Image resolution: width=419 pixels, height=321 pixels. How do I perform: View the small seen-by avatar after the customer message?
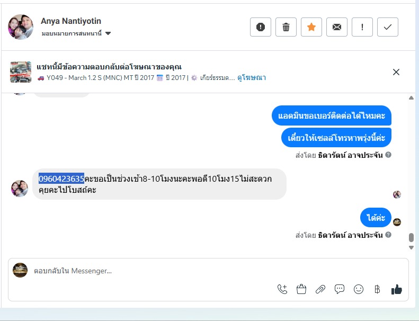coord(397,194)
